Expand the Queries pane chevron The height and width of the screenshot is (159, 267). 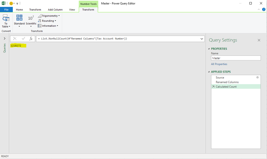pyautogui.click(x=5, y=38)
